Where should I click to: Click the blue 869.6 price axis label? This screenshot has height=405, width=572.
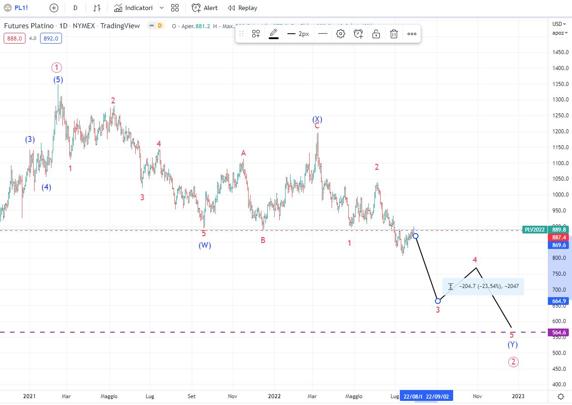pyautogui.click(x=559, y=245)
